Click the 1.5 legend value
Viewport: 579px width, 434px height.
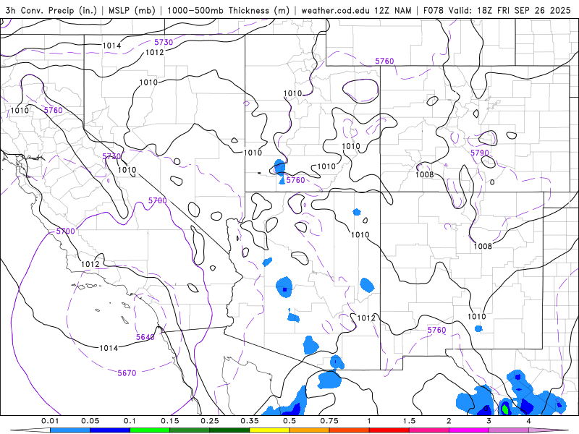(x=409, y=421)
